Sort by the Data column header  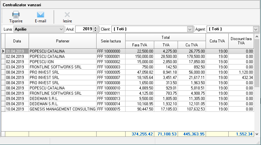[17, 41]
